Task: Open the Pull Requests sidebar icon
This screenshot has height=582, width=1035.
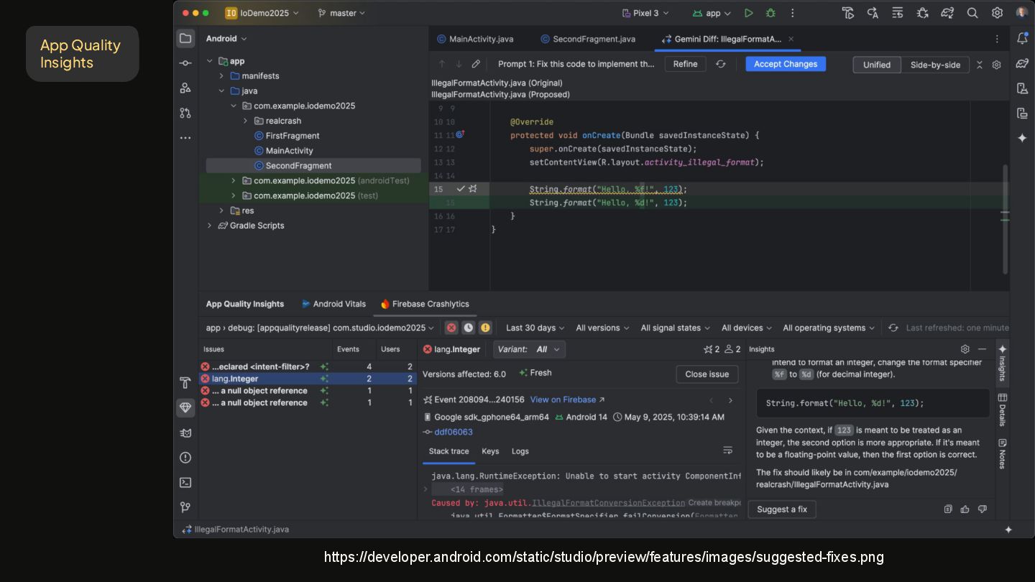Action: 185,113
